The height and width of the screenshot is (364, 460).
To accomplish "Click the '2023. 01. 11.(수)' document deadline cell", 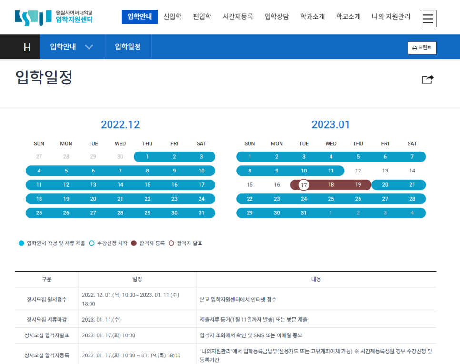I will tap(101, 319).
